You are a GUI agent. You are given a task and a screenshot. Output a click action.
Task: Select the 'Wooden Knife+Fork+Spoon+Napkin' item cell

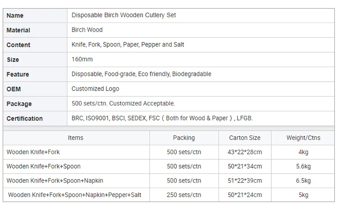[55, 181]
